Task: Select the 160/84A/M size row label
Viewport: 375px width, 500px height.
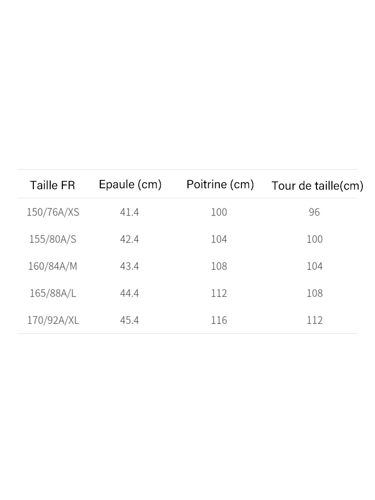Action: [52, 266]
